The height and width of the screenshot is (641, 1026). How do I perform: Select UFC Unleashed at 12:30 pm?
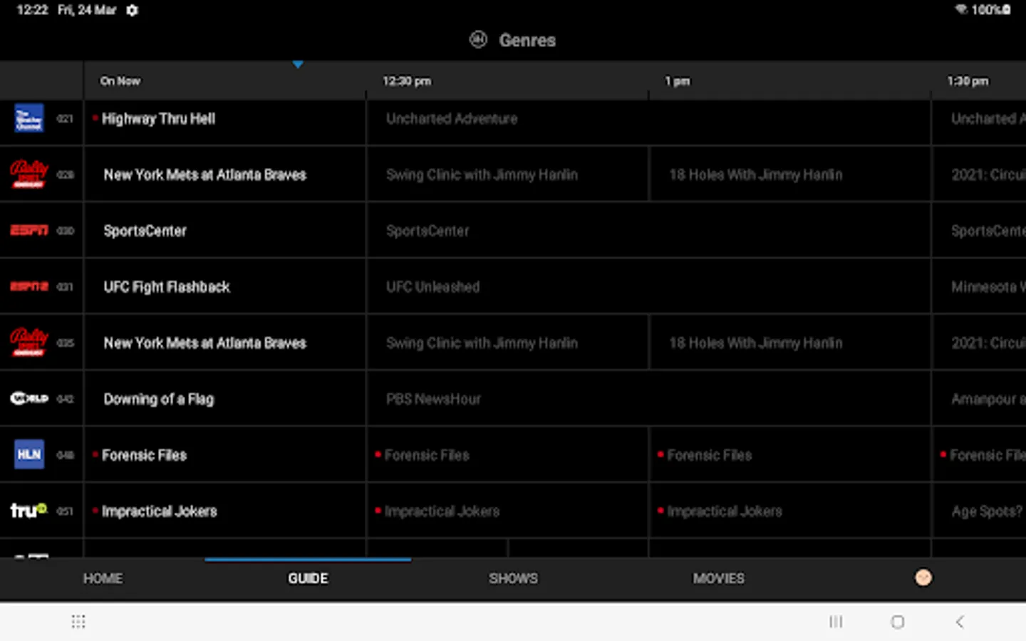click(x=649, y=287)
